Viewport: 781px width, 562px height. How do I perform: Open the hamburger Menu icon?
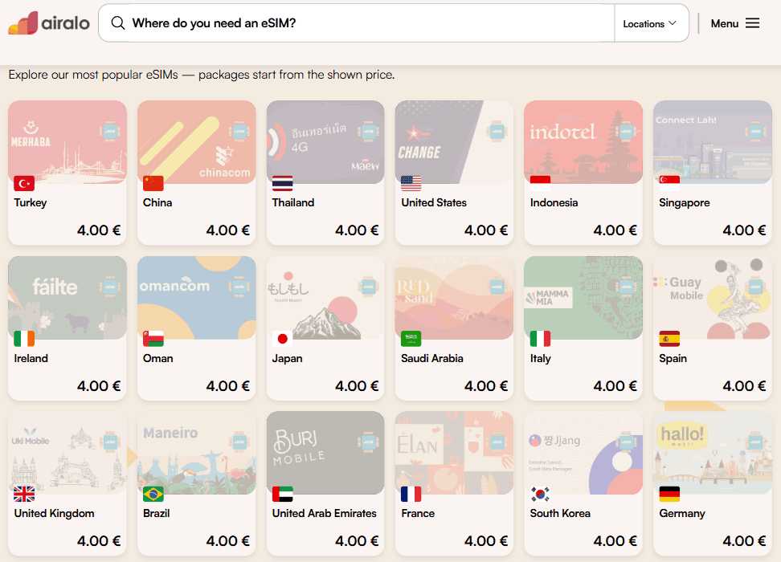[x=752, y=23]
